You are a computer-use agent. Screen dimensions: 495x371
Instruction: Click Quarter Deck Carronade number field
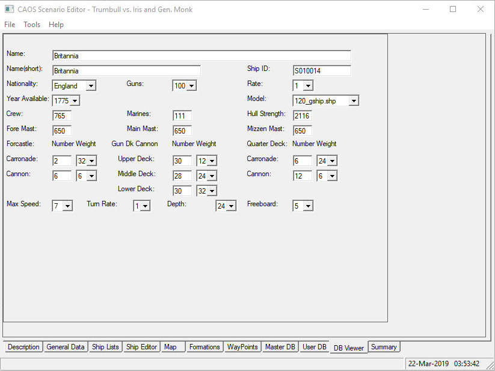303,161
